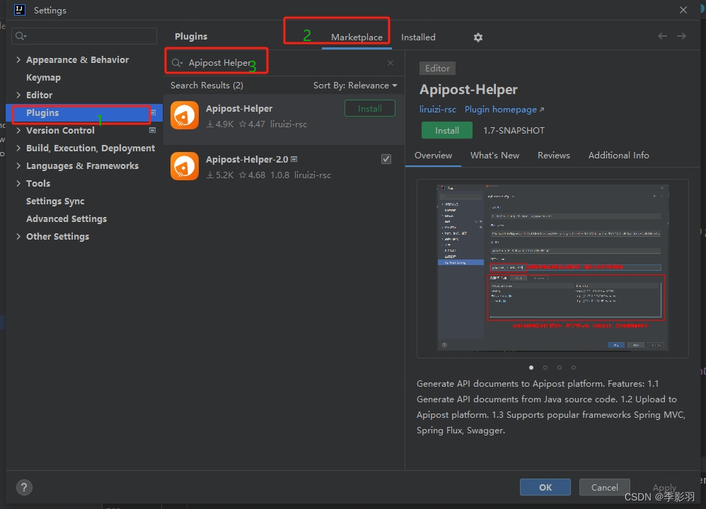The image size is (706, 509).
Task: Click the IntelliJ IDEA logo in title bar
Action: (19, 10)
